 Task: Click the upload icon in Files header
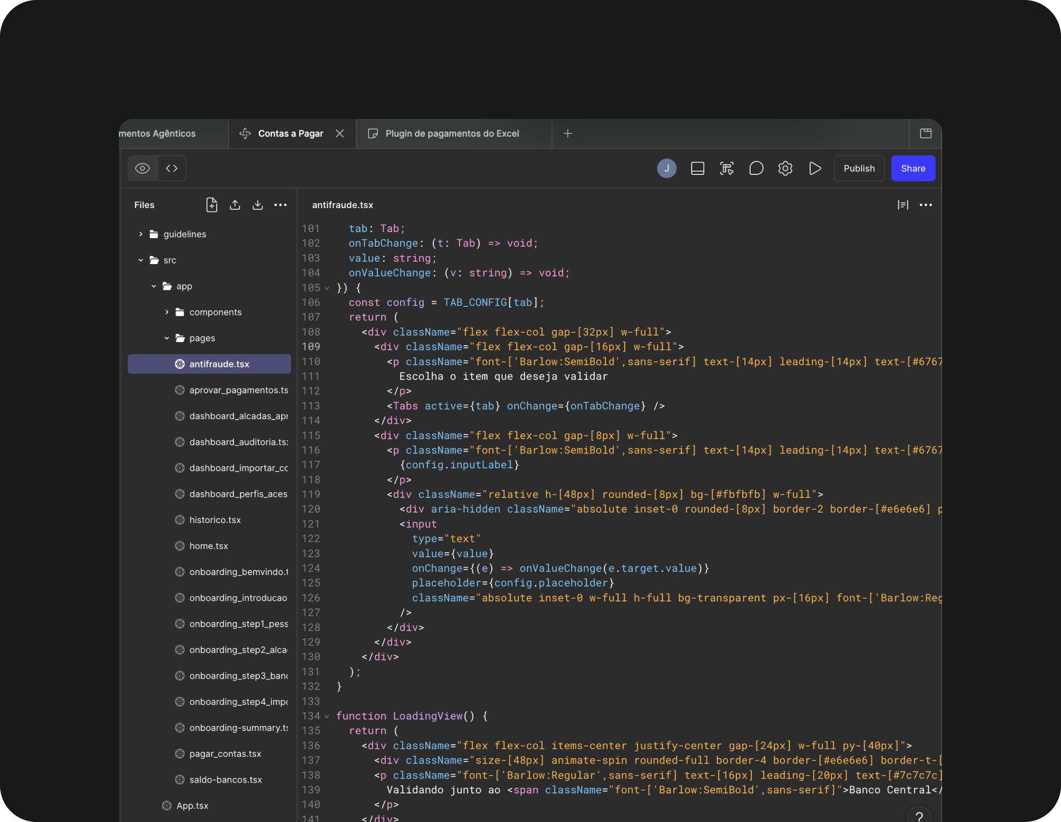click(x=235, y=205)
